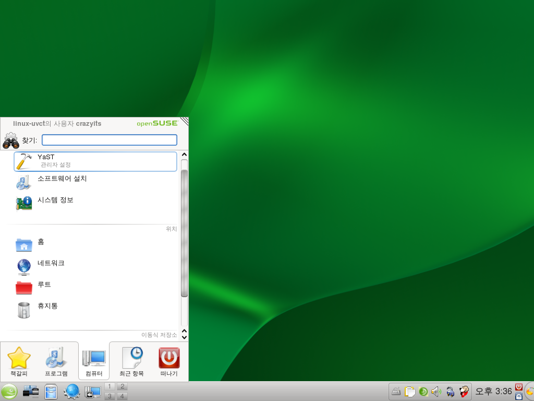534x401 pixels.
Task: Click the binoculars search icon
Action: [x=11, y=141]
